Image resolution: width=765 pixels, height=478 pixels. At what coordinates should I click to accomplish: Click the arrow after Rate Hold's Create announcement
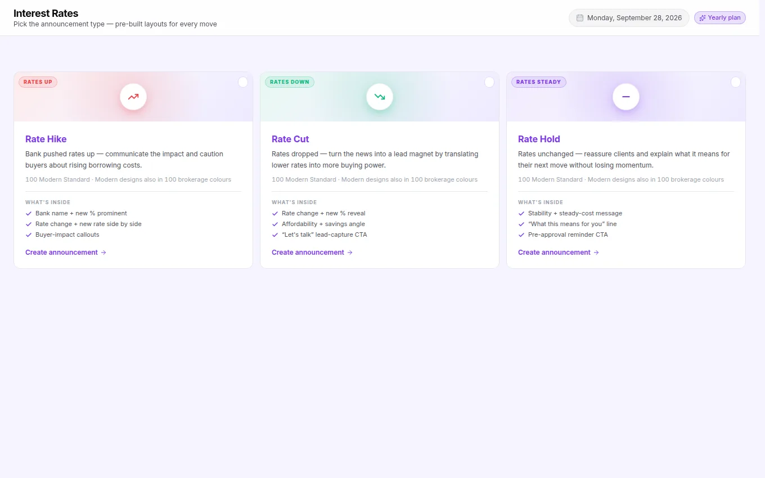pos(596,252)
